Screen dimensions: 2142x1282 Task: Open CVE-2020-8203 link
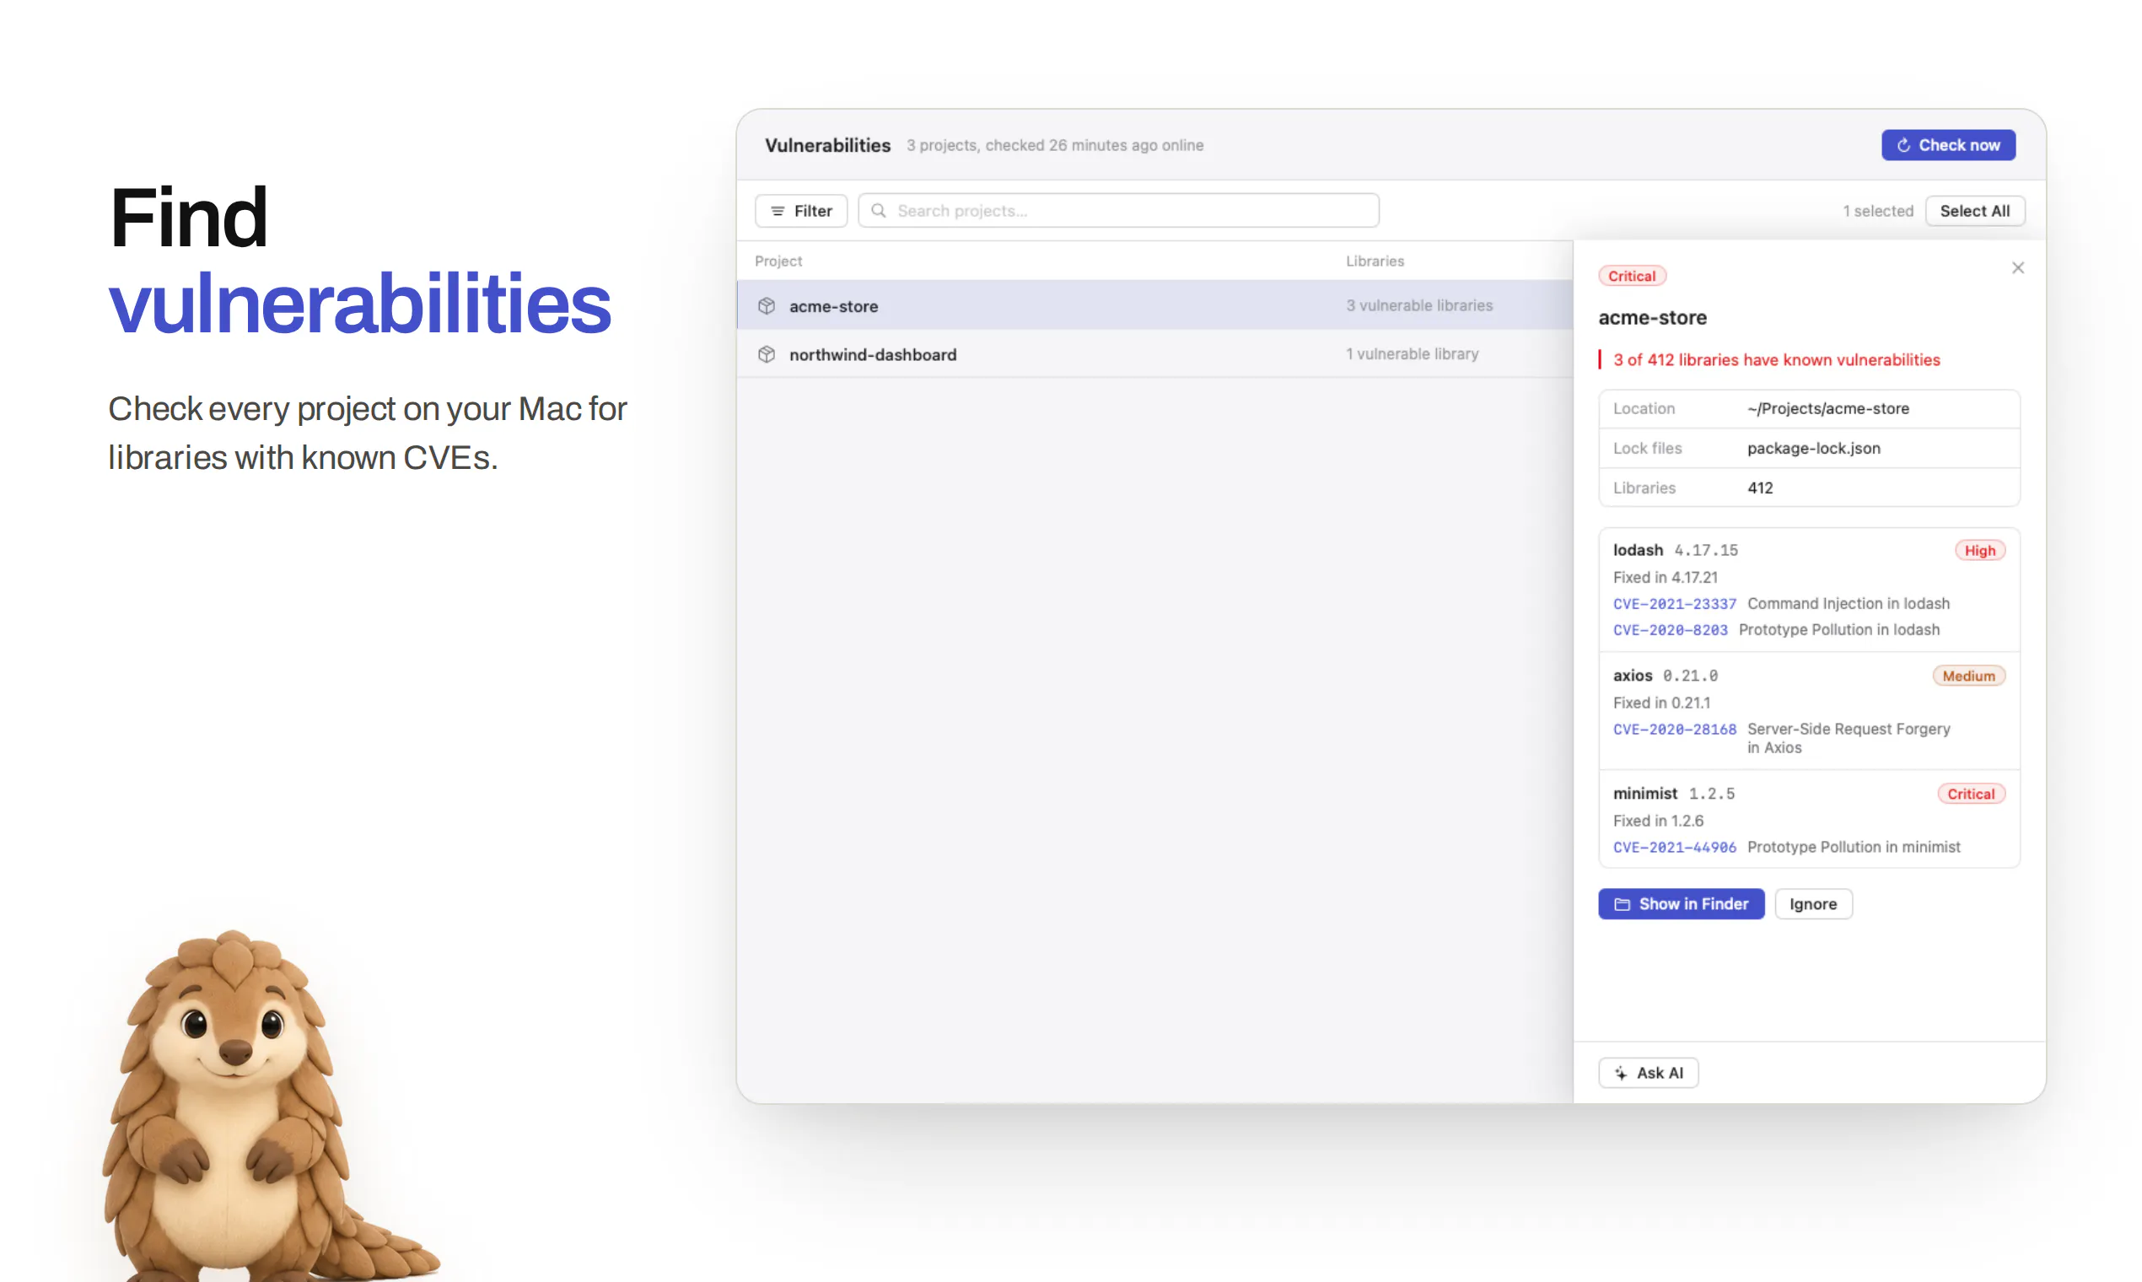1670,630
